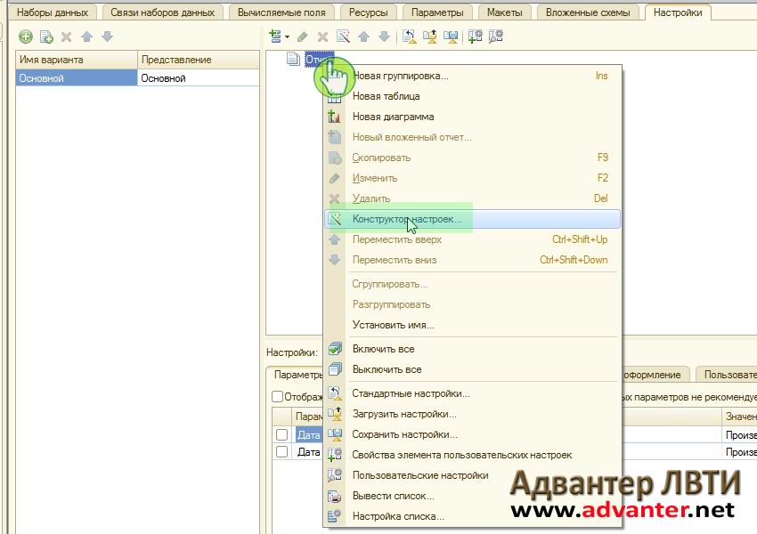Click the copy variant icon in left toolbar
This screenshot has height=534, width=757.
coord(46,36)
